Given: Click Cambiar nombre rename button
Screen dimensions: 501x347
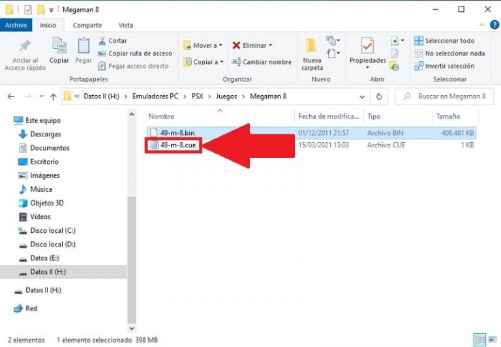Looking at the screenshot, I should pyautogui.click(x=262, y=62).
